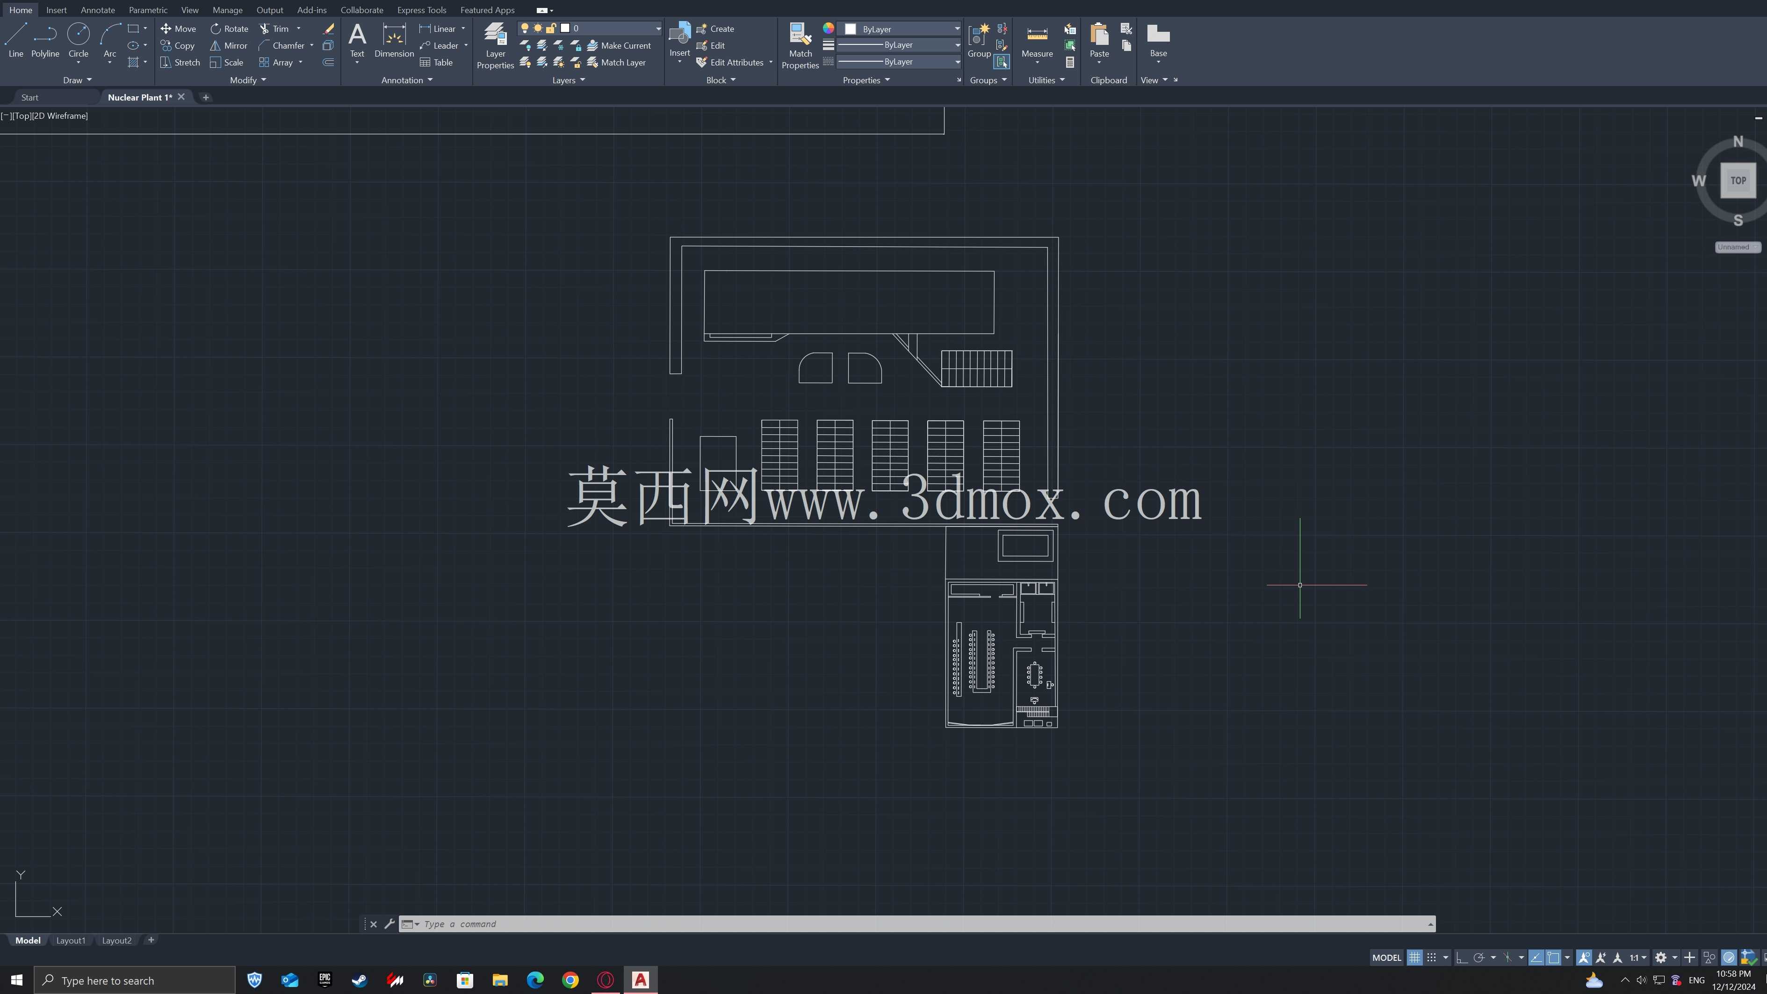Screen dimensions: 1767x994
Task: Switch to the Start tab
Action: 29,97
